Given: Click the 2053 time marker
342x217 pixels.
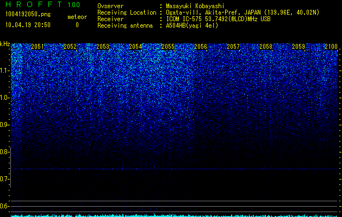Looking at the screenshot, I should point(103,47).
